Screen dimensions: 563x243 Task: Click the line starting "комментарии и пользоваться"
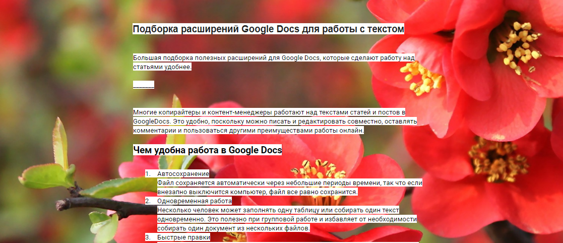(x=248, y=131)
